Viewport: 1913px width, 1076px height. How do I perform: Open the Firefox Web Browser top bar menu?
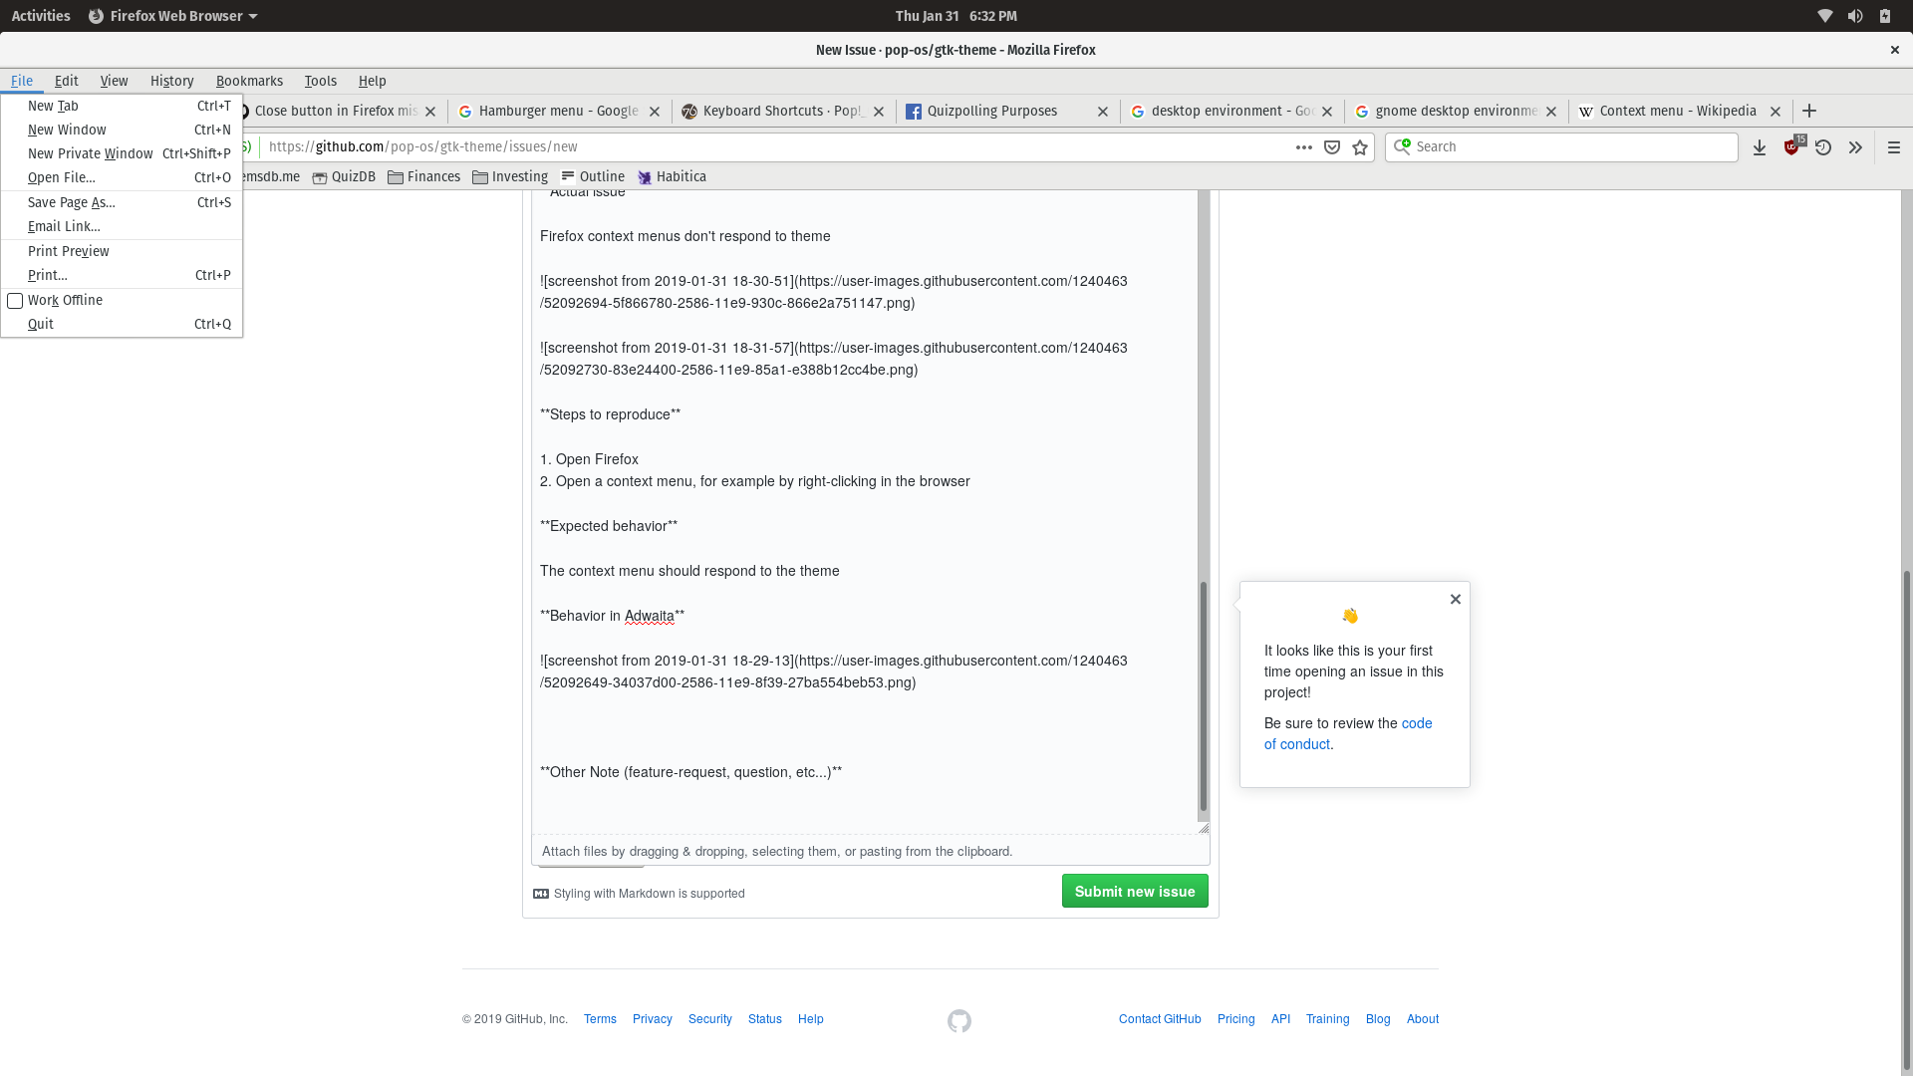pyautogui.click(x=171, y=15)
